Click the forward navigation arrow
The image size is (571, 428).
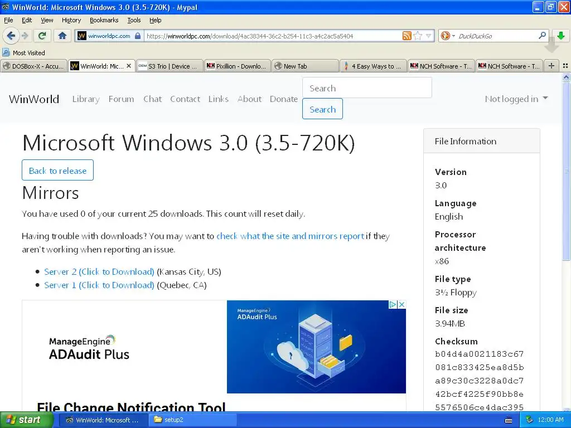pos(25,36)
